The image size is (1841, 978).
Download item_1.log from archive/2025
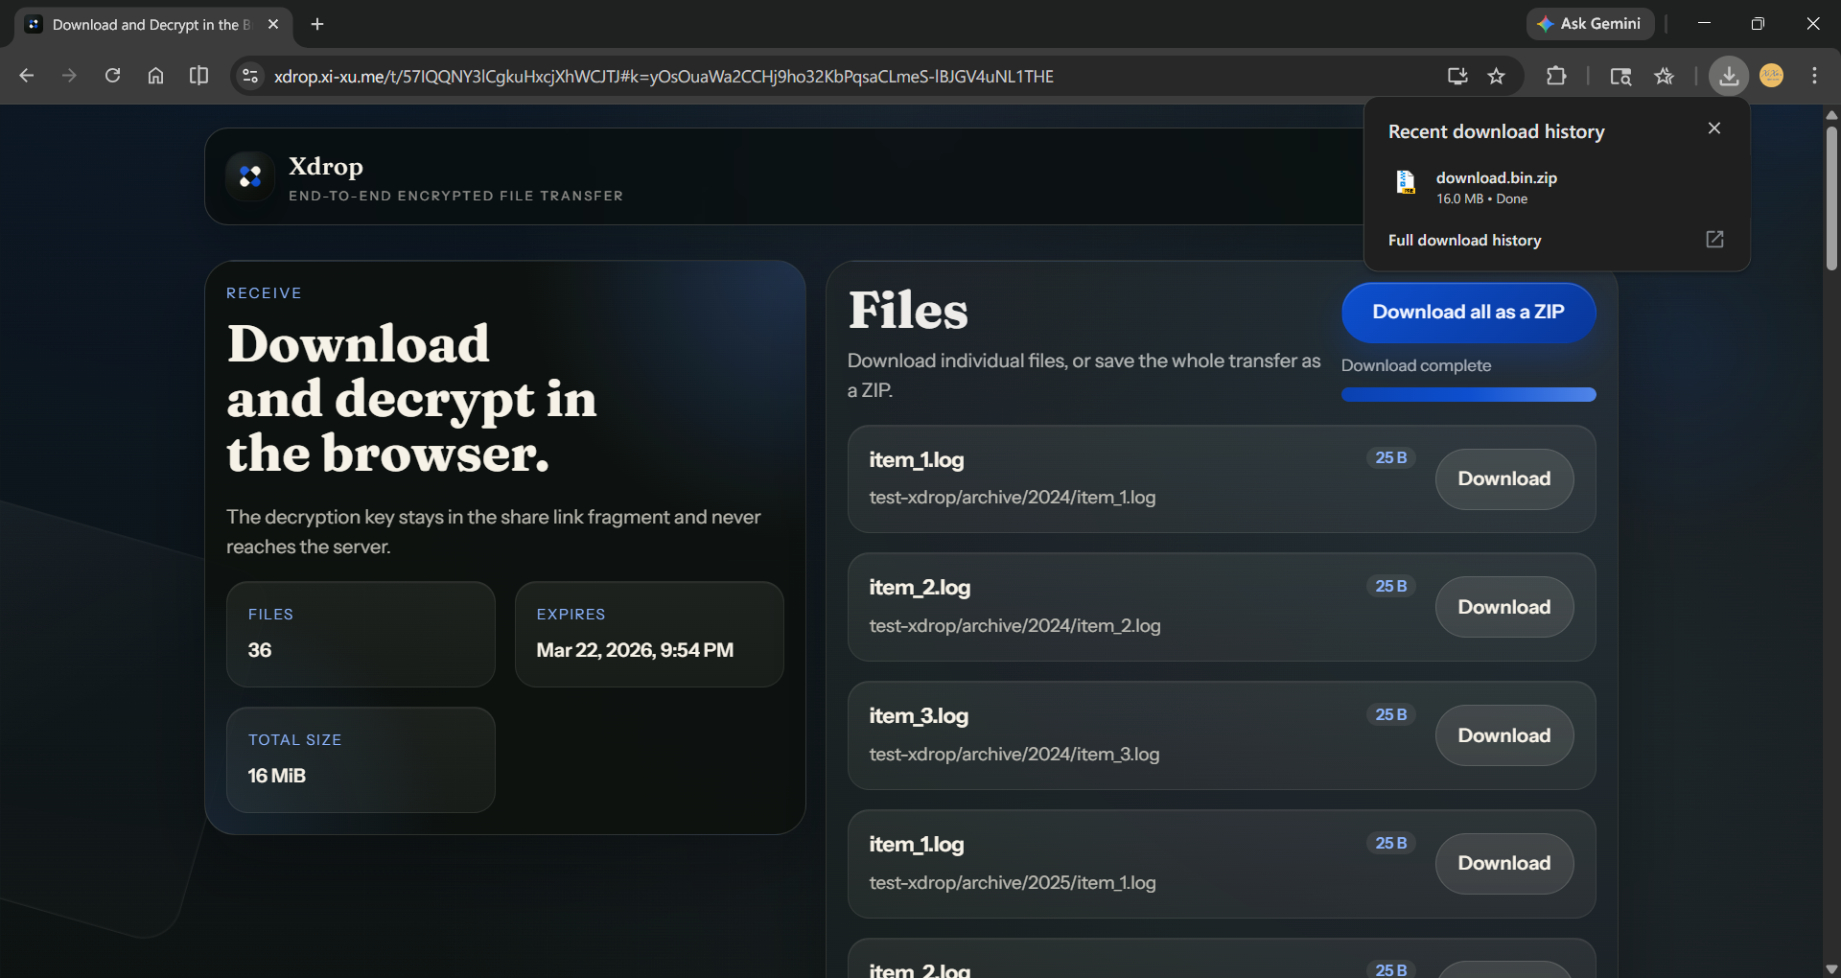(1503, 864)
